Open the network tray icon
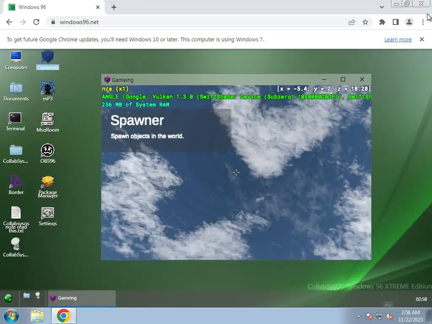Screen dimensions: 432x324 (379, 316)
